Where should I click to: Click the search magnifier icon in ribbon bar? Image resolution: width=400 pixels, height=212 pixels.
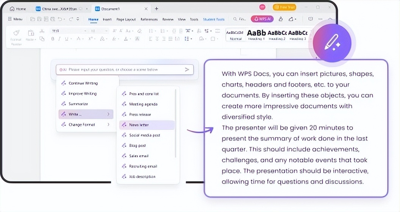tap(235, 19)
